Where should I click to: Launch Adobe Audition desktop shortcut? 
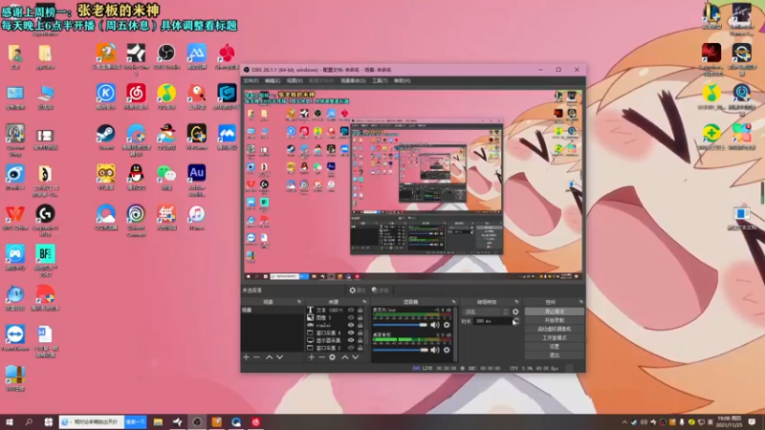pyautogui.click(x=197, y=179)
